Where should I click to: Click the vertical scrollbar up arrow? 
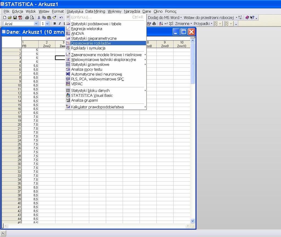(x=193, y=41)
